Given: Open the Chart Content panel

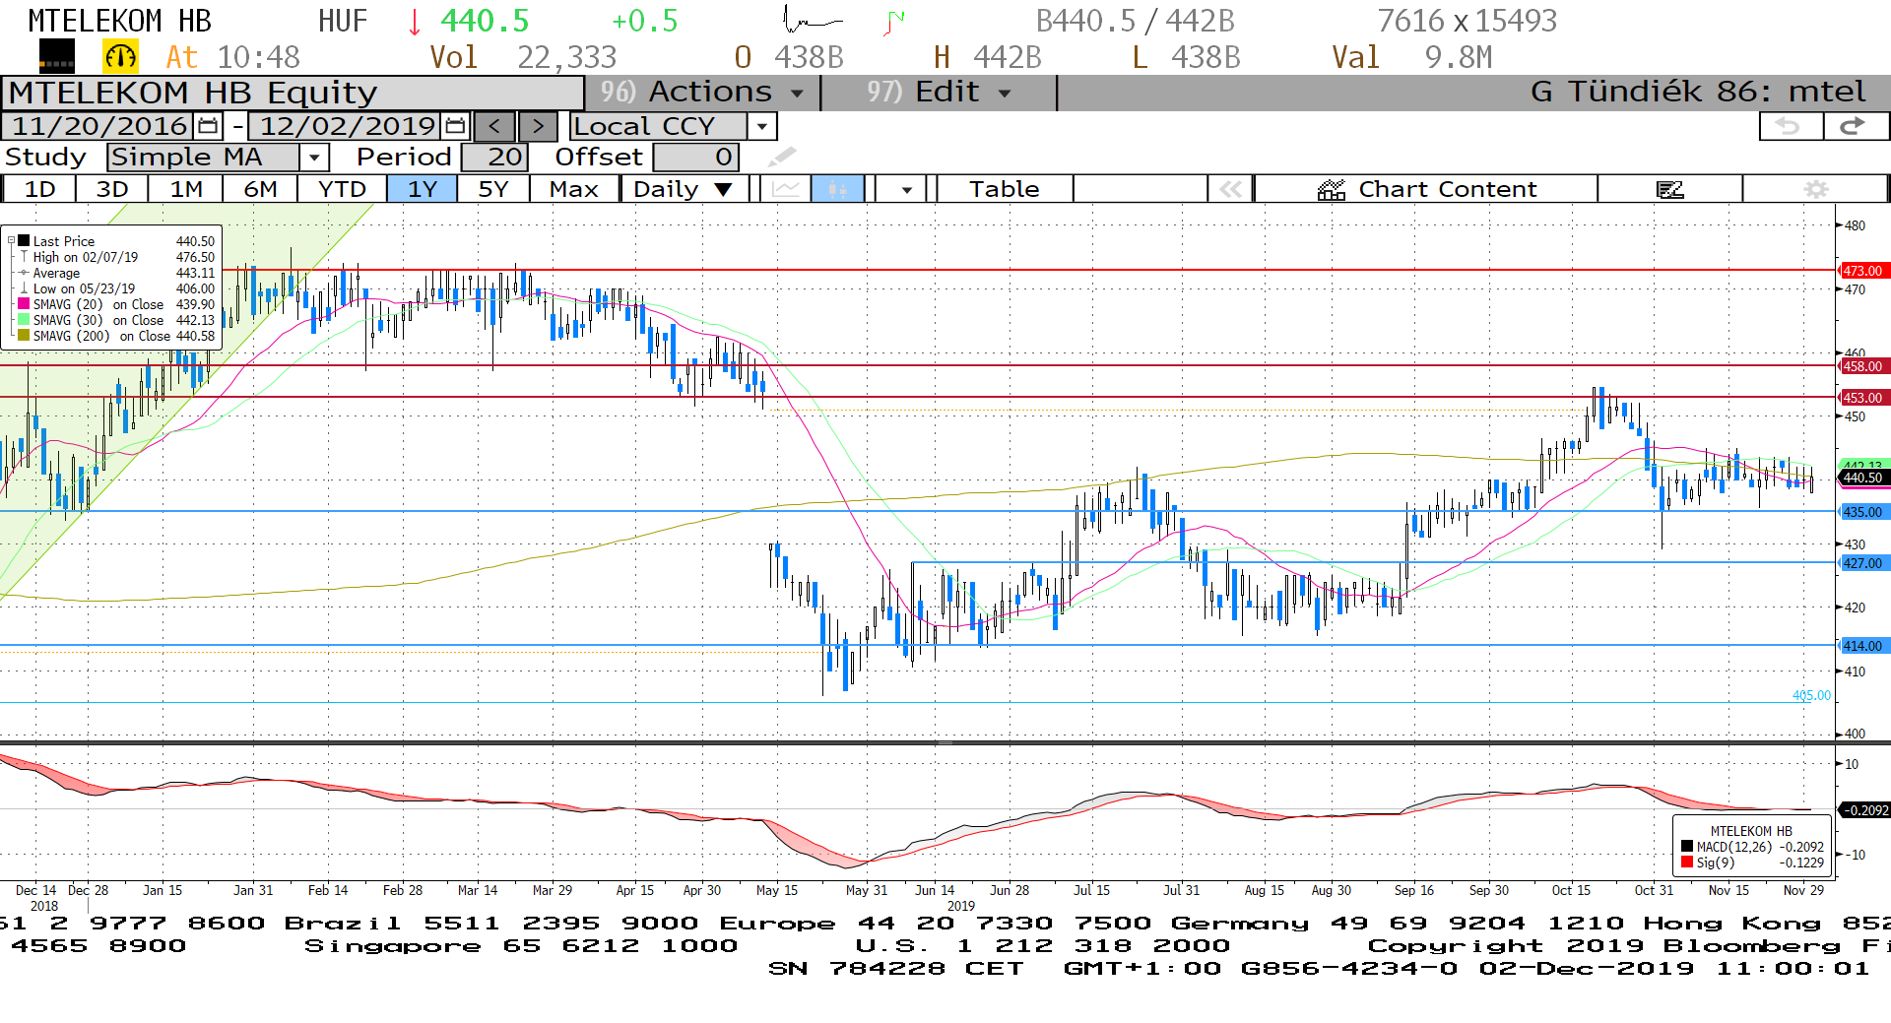Looking at the screenshot, I should [1426, 189].
